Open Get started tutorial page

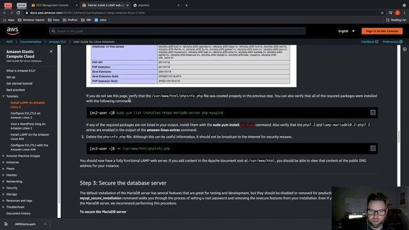[x=19, y=84]
